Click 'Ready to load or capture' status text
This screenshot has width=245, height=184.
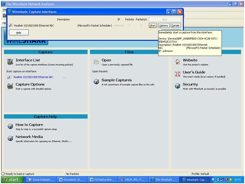coord(20,174)
